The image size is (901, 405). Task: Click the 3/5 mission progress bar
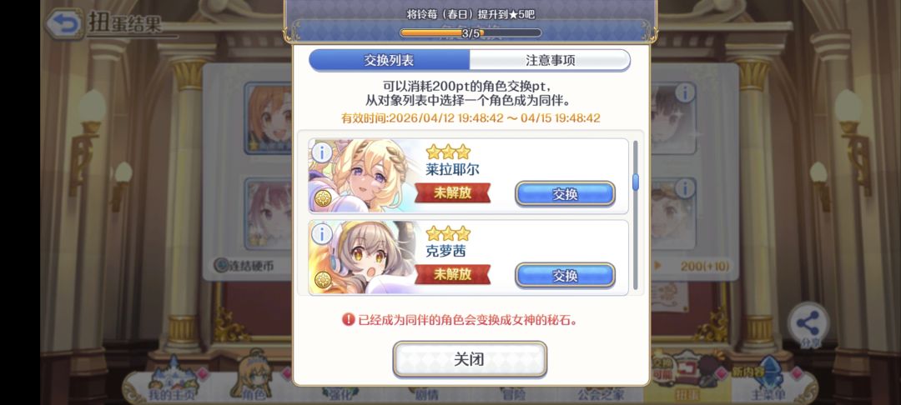[x=470, y=33]
